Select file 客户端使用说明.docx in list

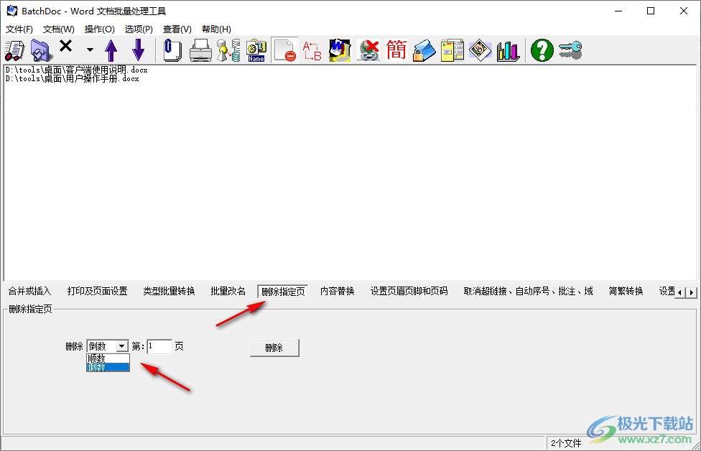click(x=76, y=70)
